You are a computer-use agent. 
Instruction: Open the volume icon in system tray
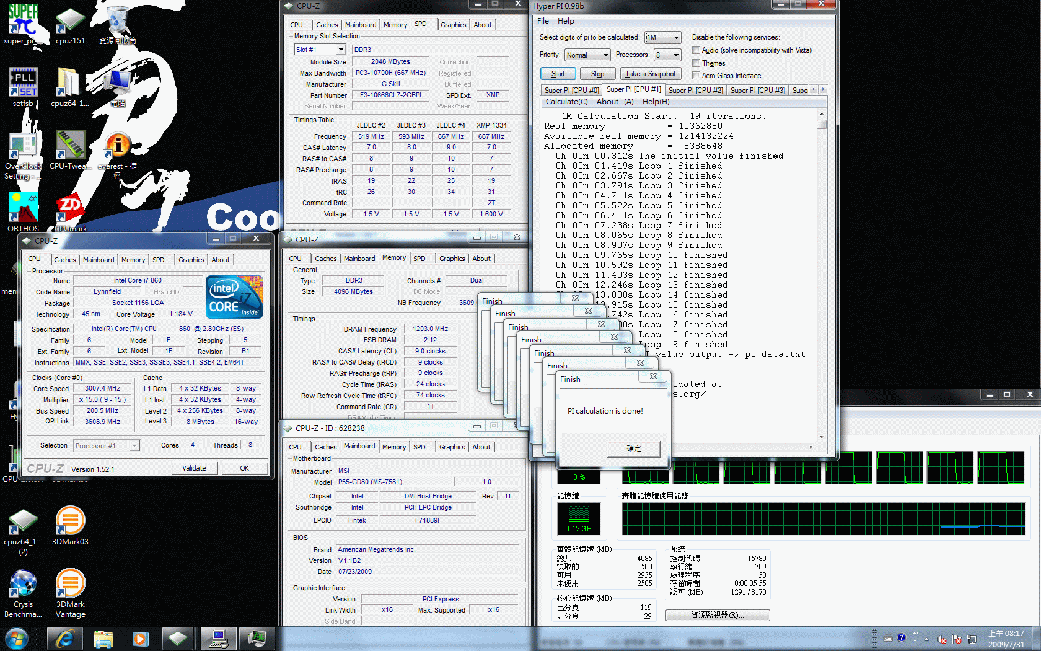[942, 639]
